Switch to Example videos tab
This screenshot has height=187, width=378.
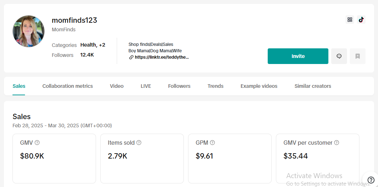pyautogui.click(x=259, y=86)
